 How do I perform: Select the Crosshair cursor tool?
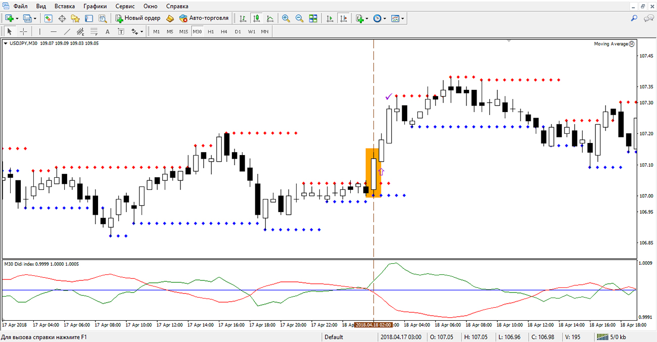point(23,31)
